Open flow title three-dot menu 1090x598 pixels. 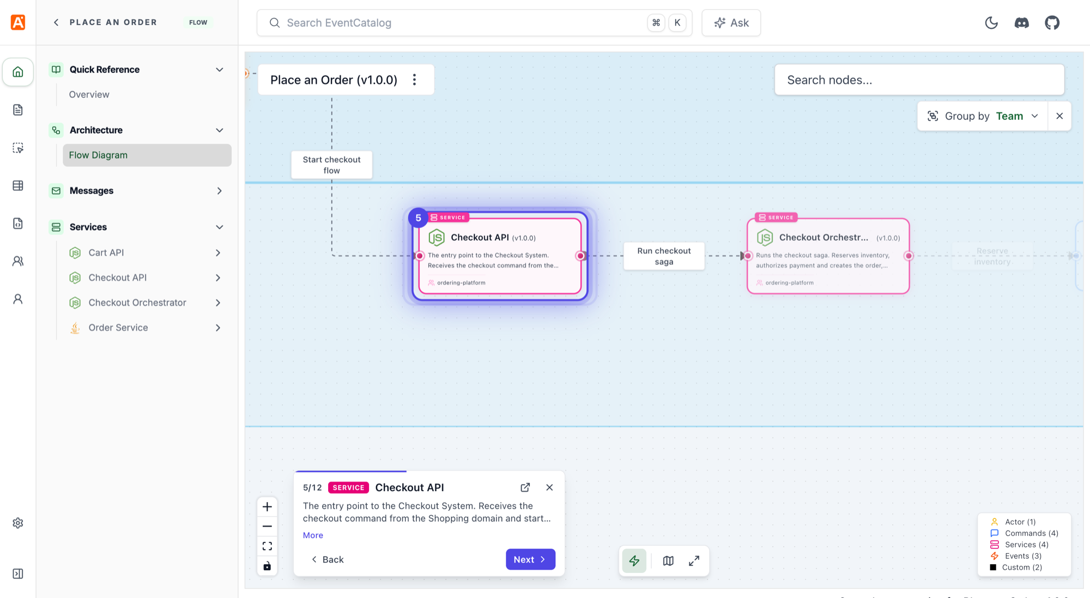[415, 80]
